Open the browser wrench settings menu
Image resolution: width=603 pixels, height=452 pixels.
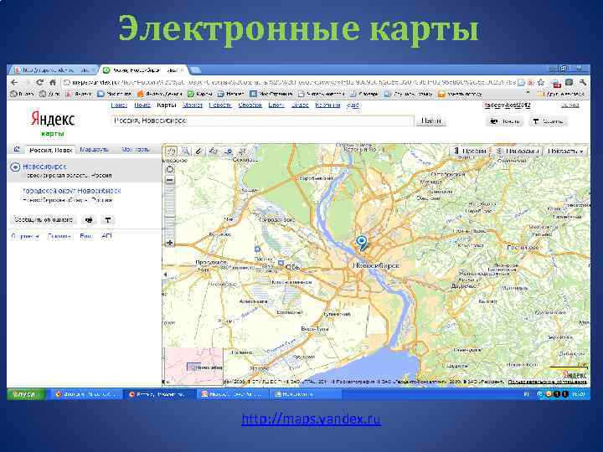pos(584,82)
